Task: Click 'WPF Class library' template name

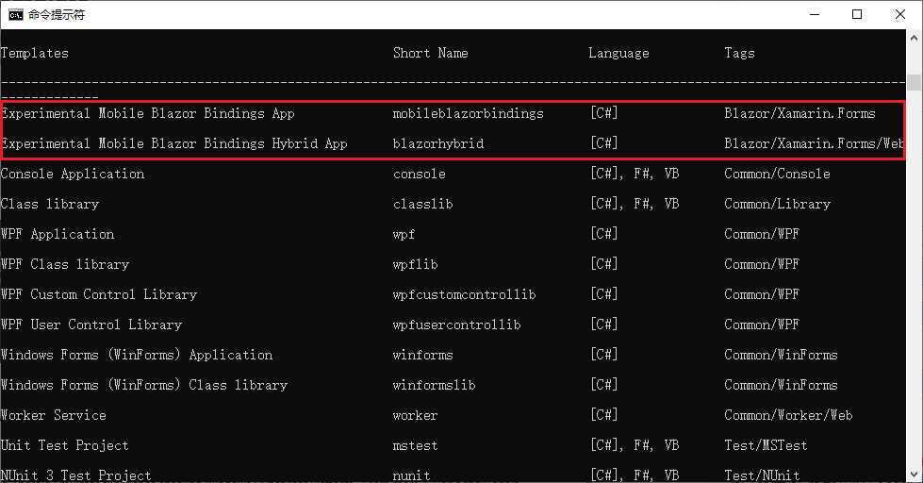Action: click(65, 264)
